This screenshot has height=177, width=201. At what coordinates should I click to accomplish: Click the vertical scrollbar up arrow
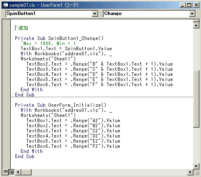[x=196, y=25]
